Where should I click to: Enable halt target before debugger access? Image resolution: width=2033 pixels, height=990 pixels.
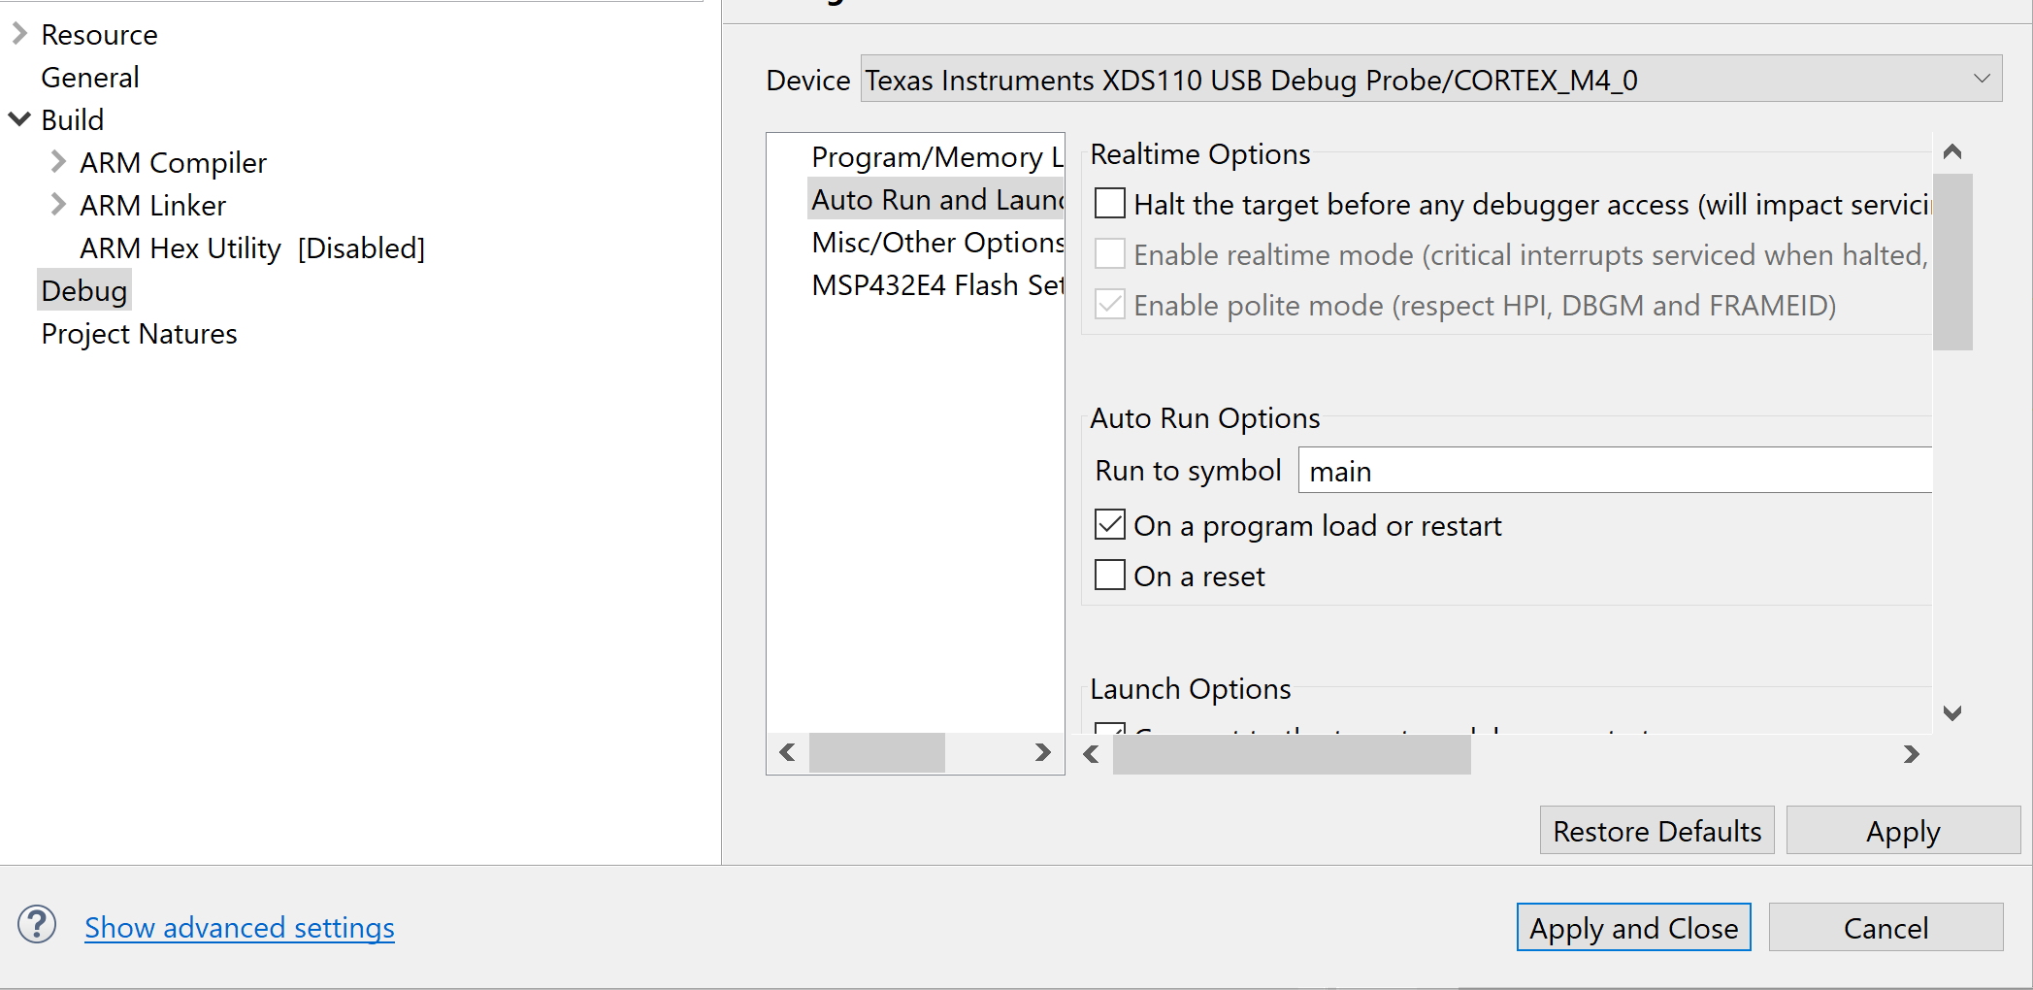click(1109, 204)
